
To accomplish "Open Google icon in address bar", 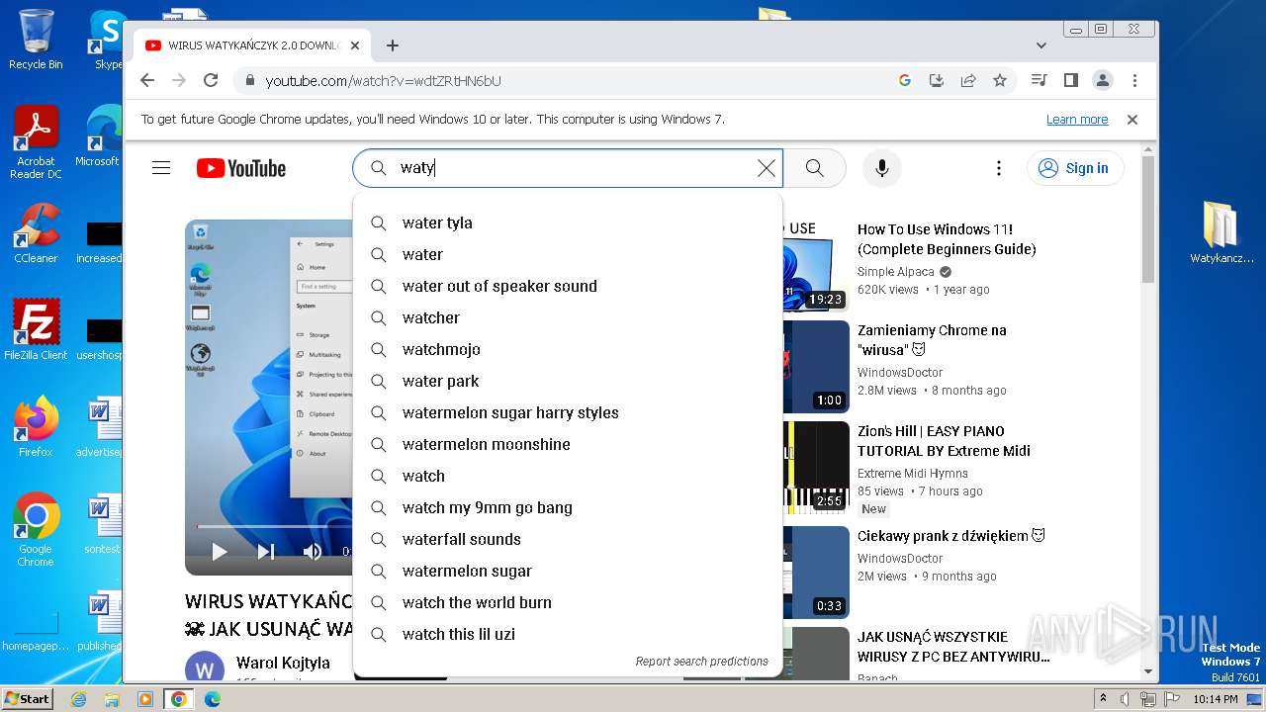I will click(x=904, y=80).
